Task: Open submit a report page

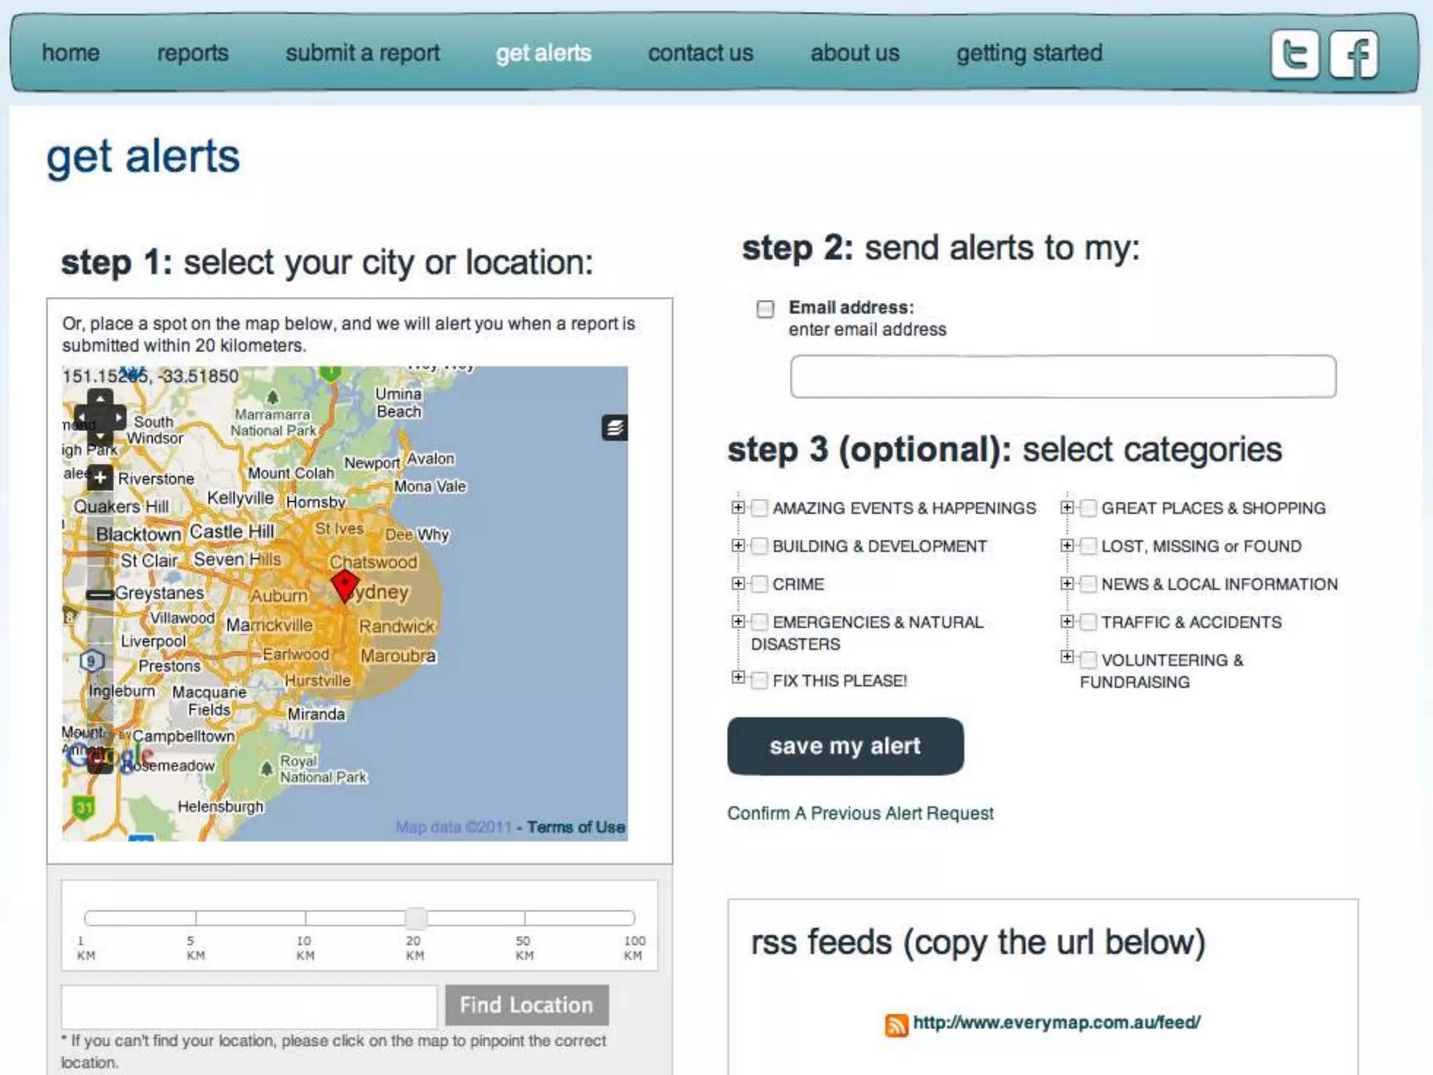Action: 362,53
